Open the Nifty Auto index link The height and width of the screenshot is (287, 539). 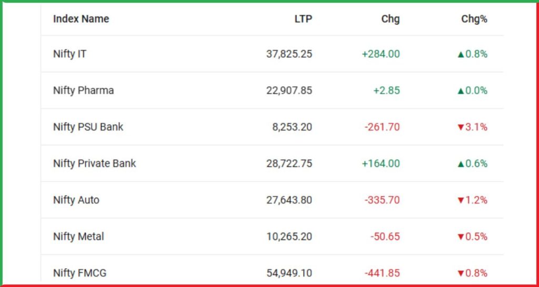(76, 200)
